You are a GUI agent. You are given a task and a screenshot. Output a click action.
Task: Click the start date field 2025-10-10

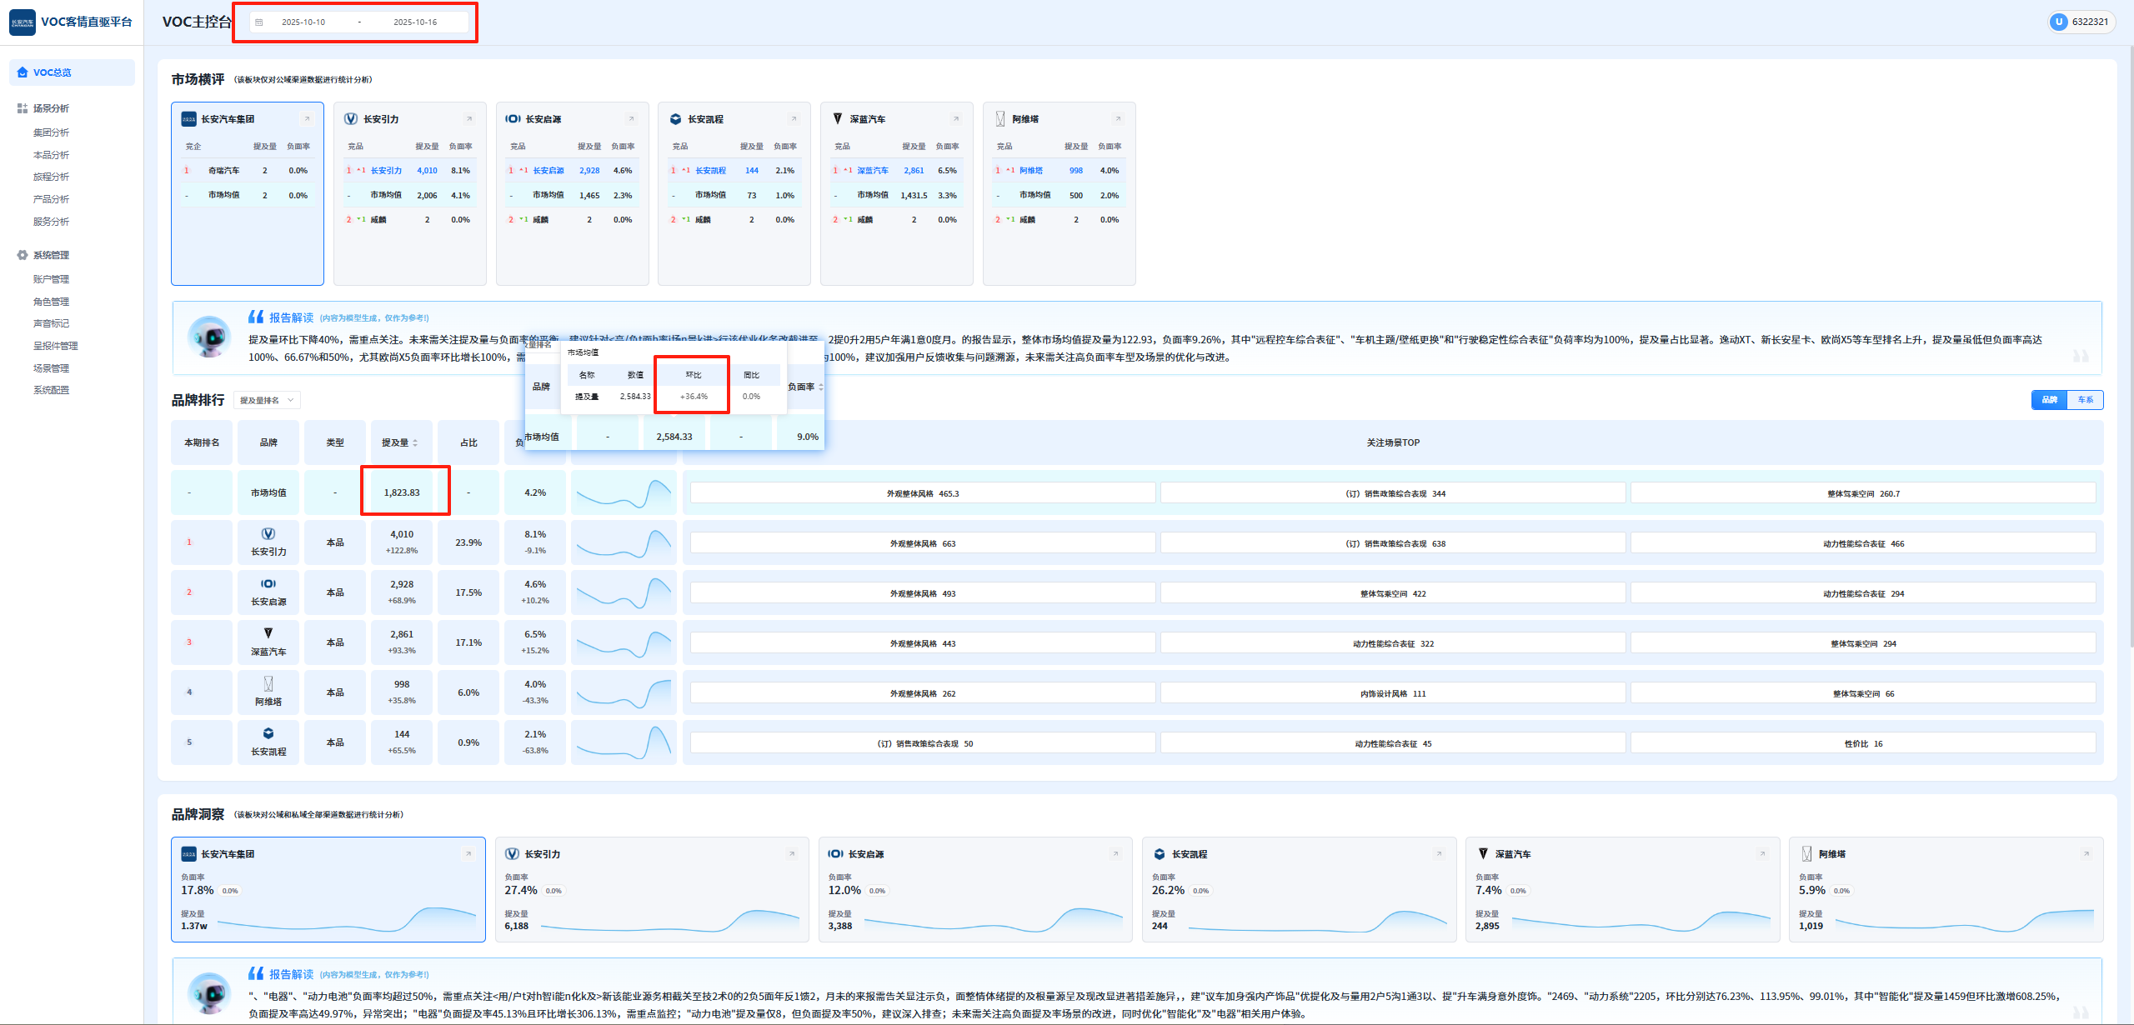pyautogui.click(x=303, y=22)
